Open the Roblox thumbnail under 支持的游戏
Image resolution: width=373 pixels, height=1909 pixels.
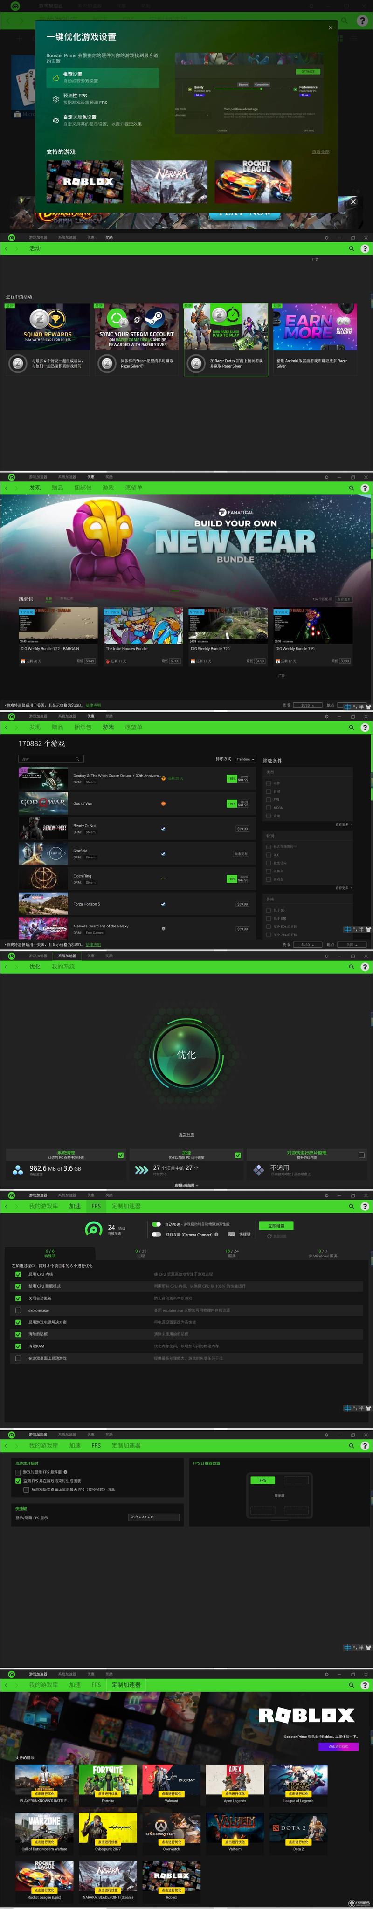[85, 182]
